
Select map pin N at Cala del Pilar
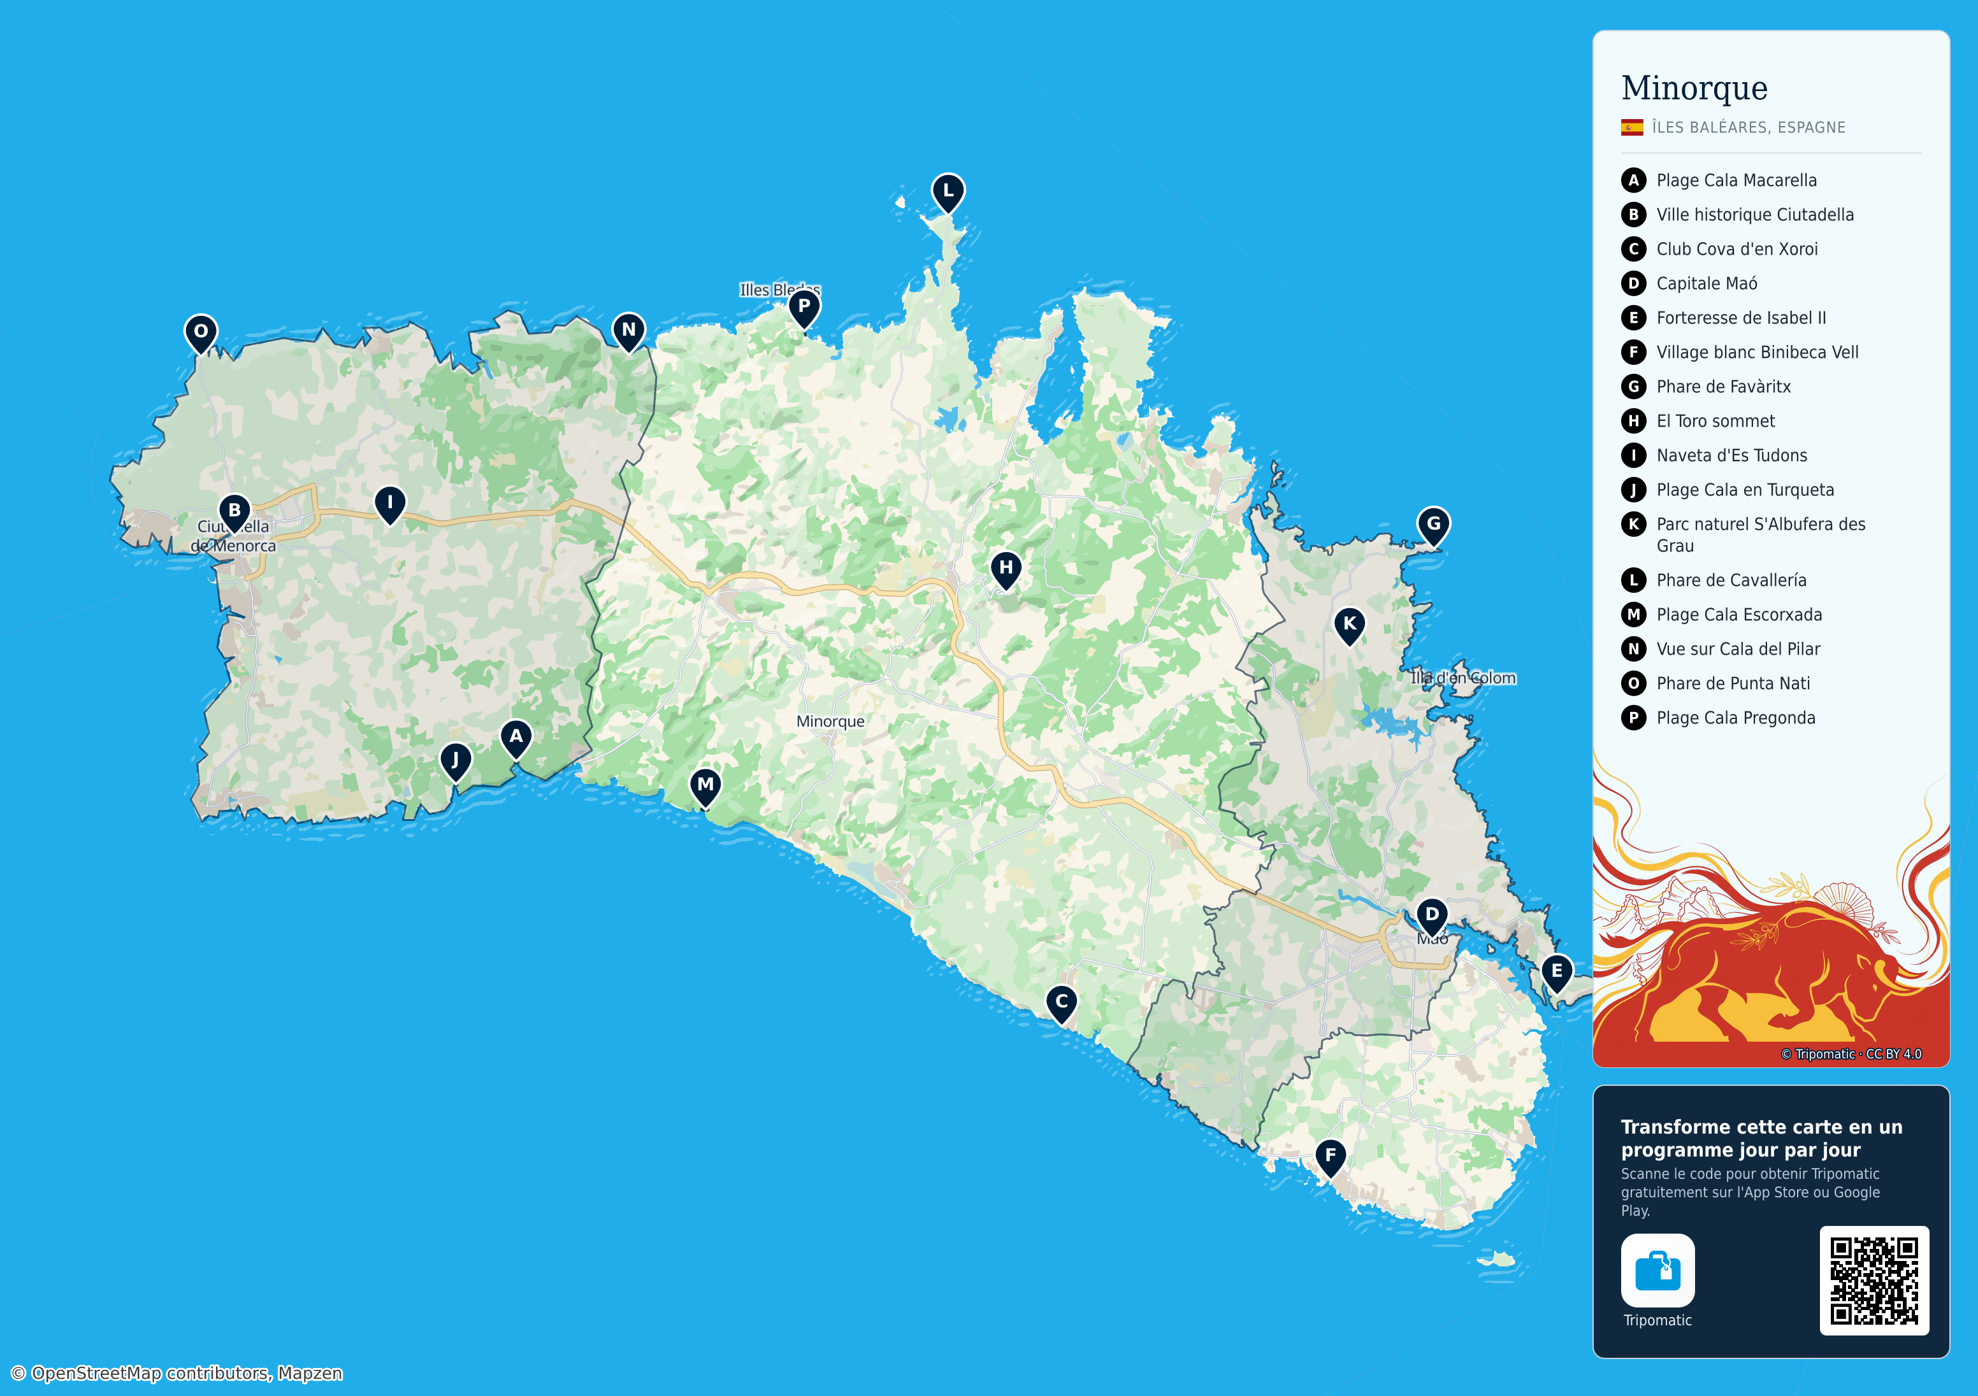click(629, 331)
